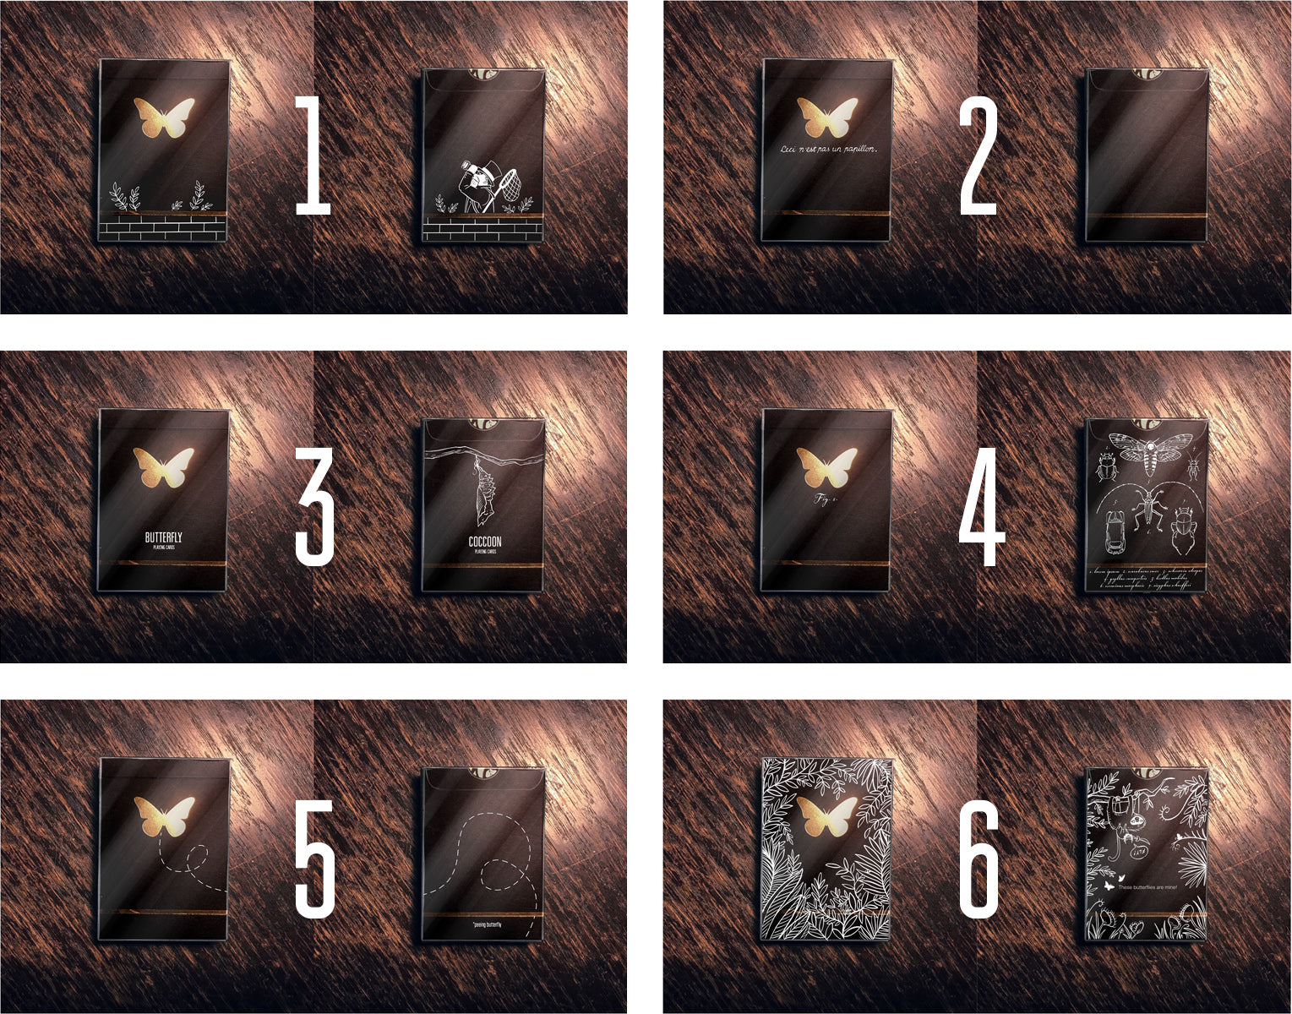The image size is (1292, 1014).
Task: Click the large number 3 label
Action: [x=314, y=505]
